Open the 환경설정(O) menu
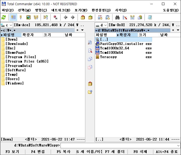Image resolution: width=181 pixels, height=155 pixels. pyautogui.click(x=101, y=10)
